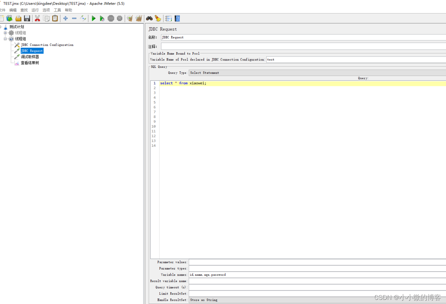The width and height of the screenshot is (446, 304).
Task: Collapse all tree nodes with minus icon
Action: point(74,18)
